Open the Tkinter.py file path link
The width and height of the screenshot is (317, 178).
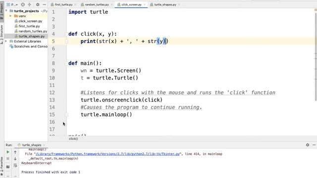pos(108,154)
